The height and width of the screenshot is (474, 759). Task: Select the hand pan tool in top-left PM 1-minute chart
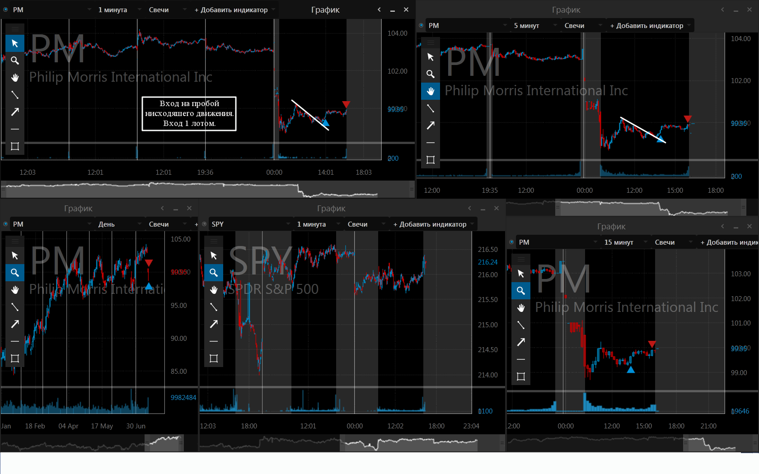(x=15, y=78)
